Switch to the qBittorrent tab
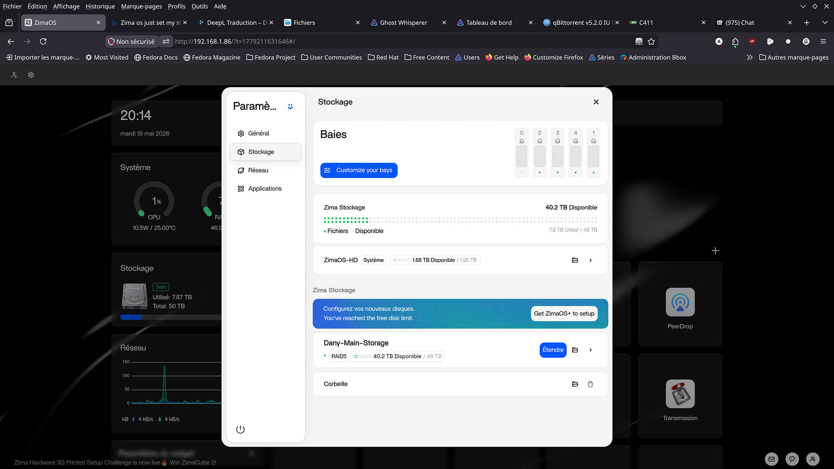The height and width of the screenshot is (469, 834). coord(581,23)
